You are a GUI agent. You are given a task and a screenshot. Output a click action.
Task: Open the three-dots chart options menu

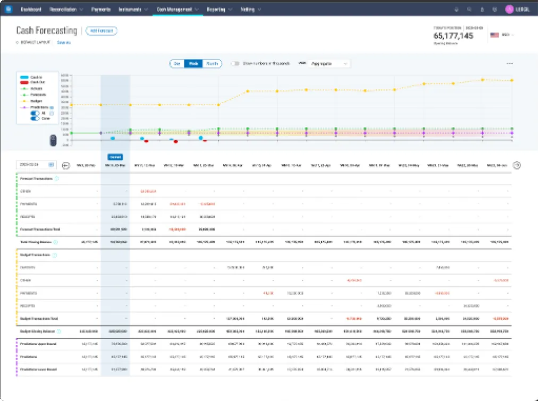510,64
